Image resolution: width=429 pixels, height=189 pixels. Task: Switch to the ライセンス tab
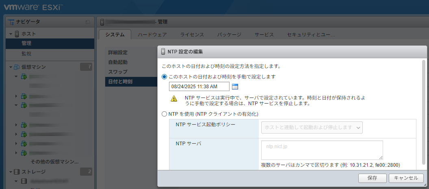tap(192, 35)
